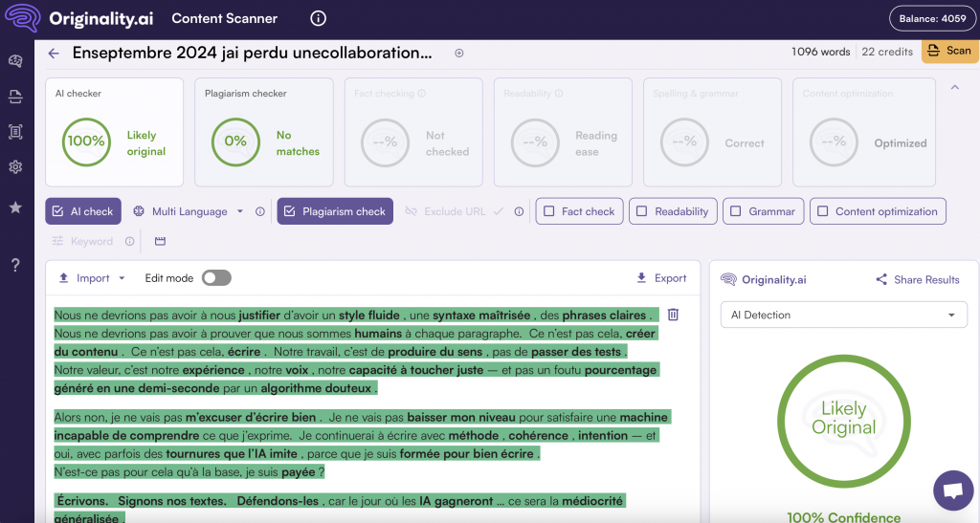Select the Content optimization result card
Viewport: 980px width, 523px height.
click(x=864, y=132)
